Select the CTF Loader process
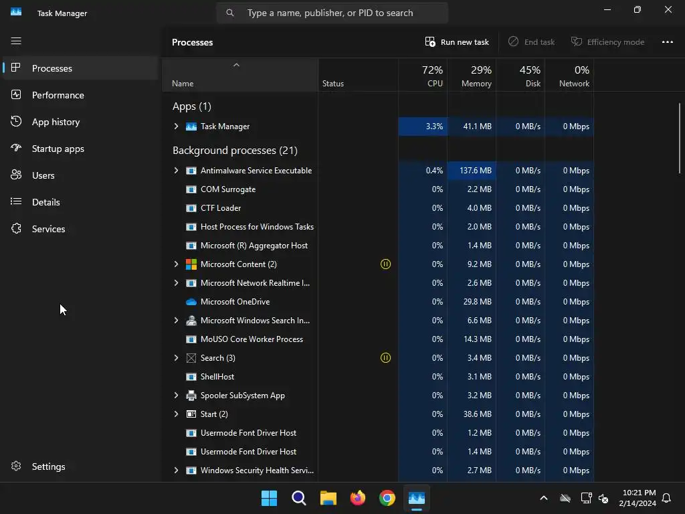Screen dimensions: 685x514 click(378, 208)
